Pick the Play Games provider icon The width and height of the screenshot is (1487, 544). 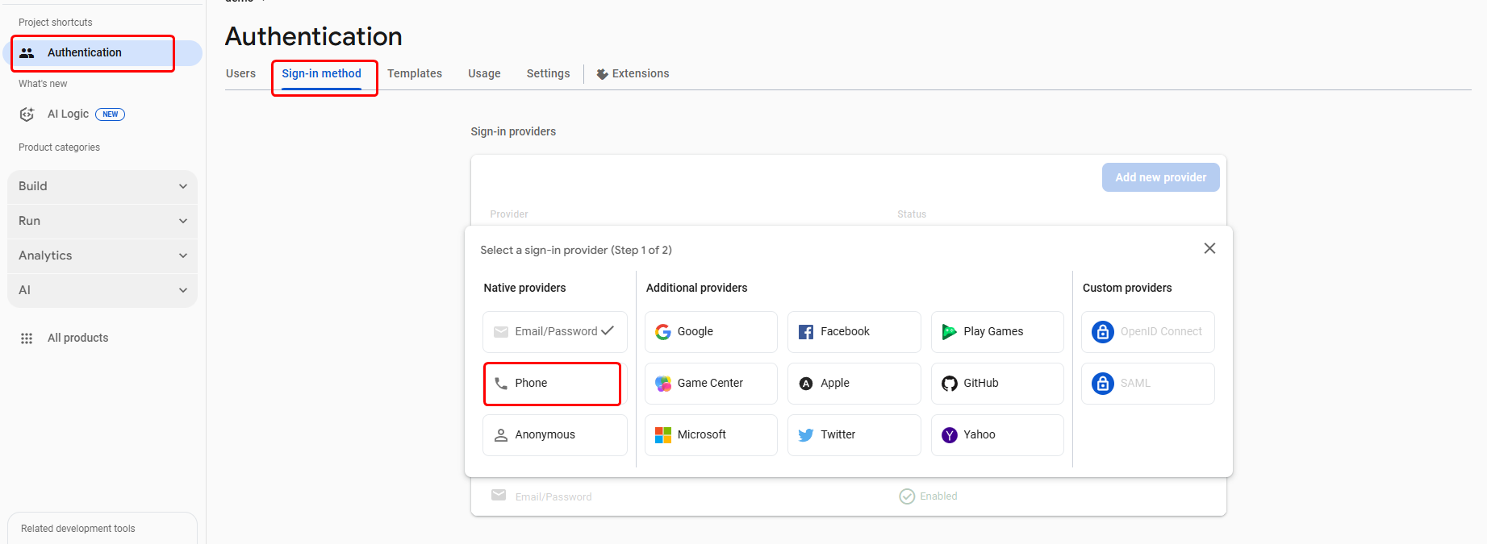[x=949, y=332]
